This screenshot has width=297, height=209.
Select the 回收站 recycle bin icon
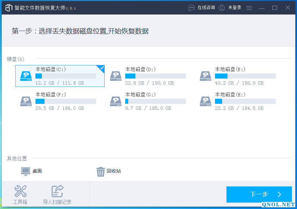(x=101, y=172)
